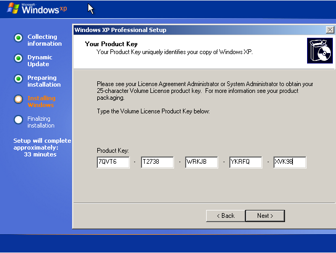Click the orange Installing Windows label

42,102
